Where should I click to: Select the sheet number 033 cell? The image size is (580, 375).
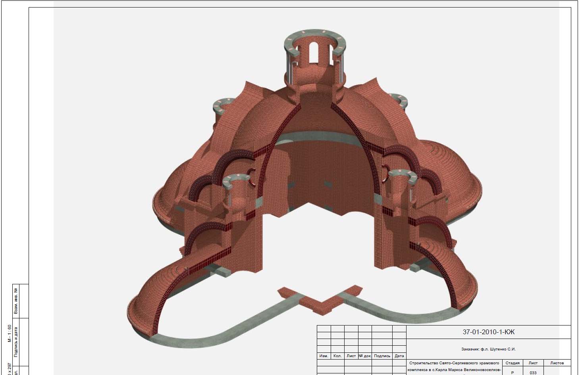(x=533, y=373)
